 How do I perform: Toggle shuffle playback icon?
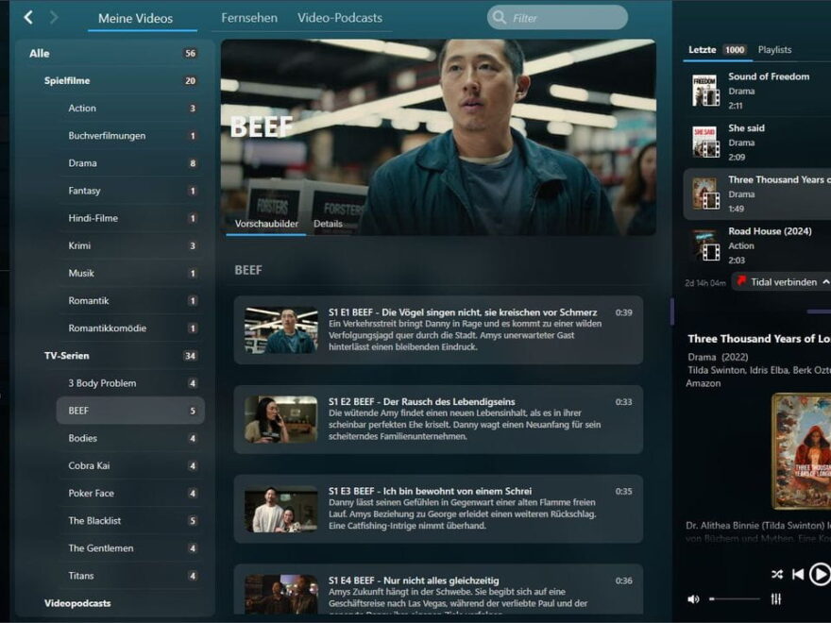[x=777, y=574]
